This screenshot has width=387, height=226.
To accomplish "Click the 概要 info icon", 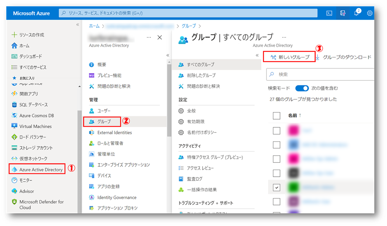I will (x=91, y=65).
